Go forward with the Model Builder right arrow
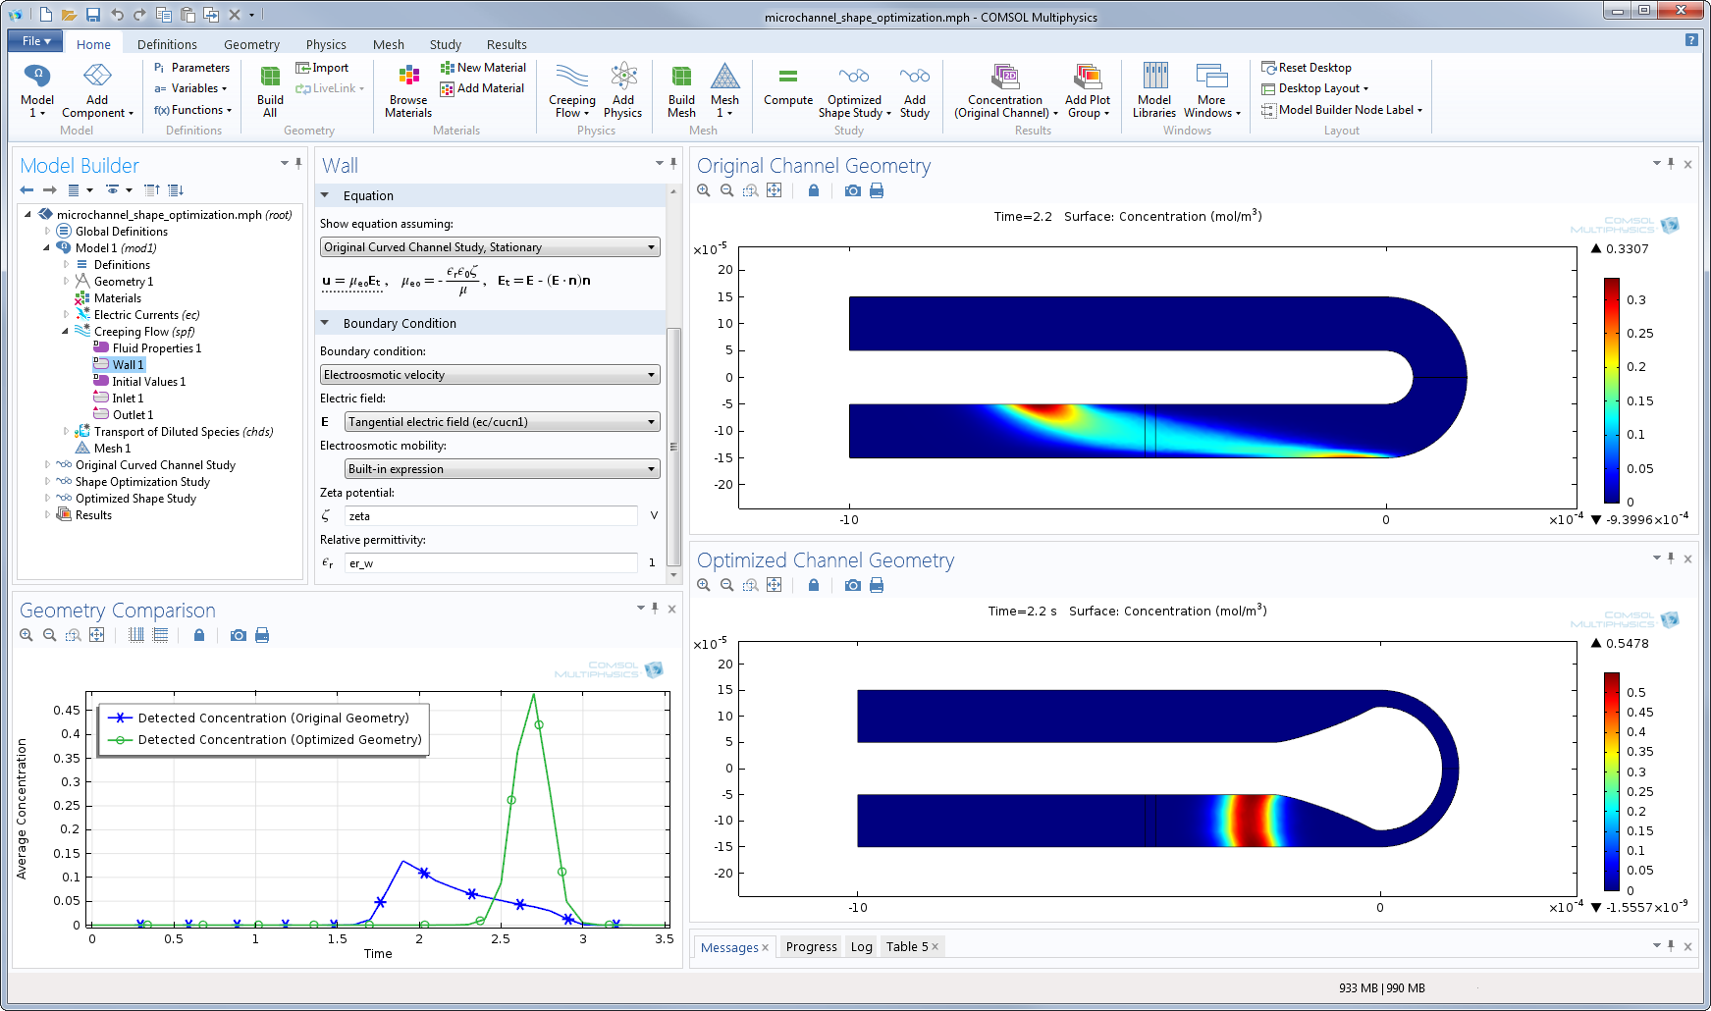1711x1011 pixels. [x=49, y=190]
